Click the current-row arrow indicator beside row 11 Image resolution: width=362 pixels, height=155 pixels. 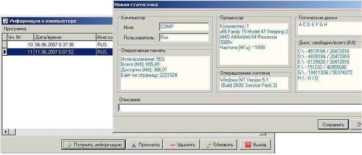5,52
